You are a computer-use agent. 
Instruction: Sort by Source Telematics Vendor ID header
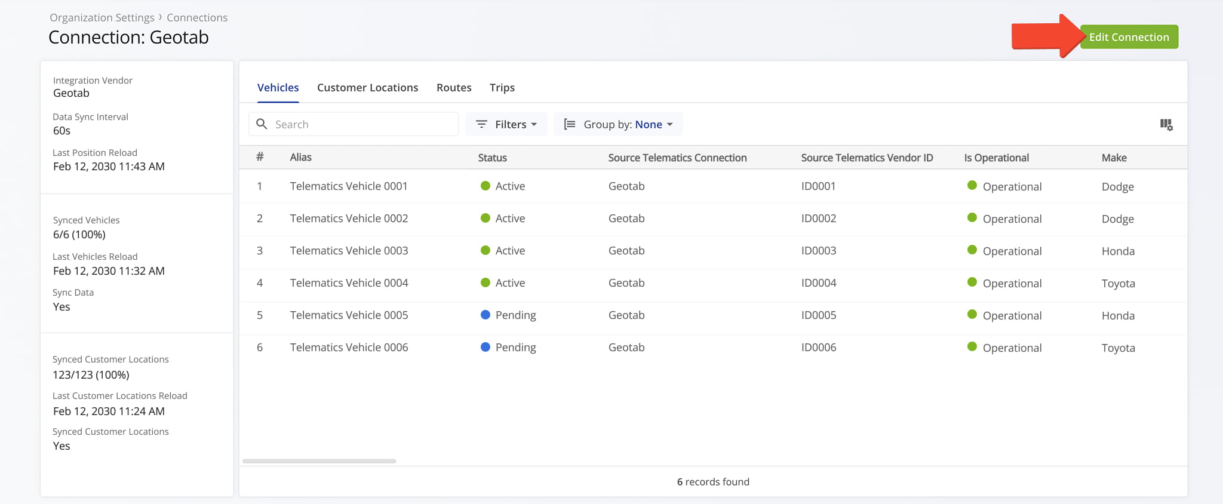866,158
